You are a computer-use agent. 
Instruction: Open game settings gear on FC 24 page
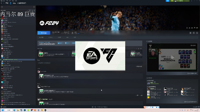pos(190,33)
